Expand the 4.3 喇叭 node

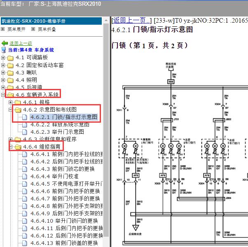click(x=3, y=73)
